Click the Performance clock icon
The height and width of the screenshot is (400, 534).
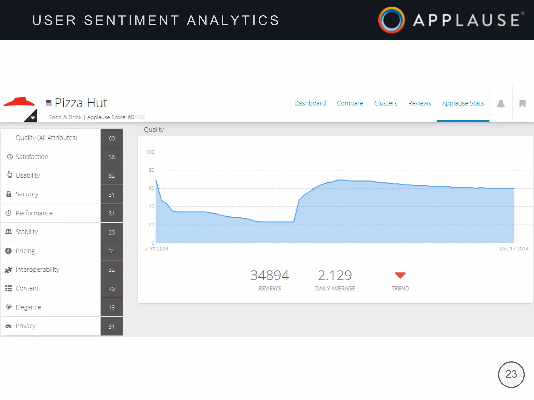(x=9, y=213)
